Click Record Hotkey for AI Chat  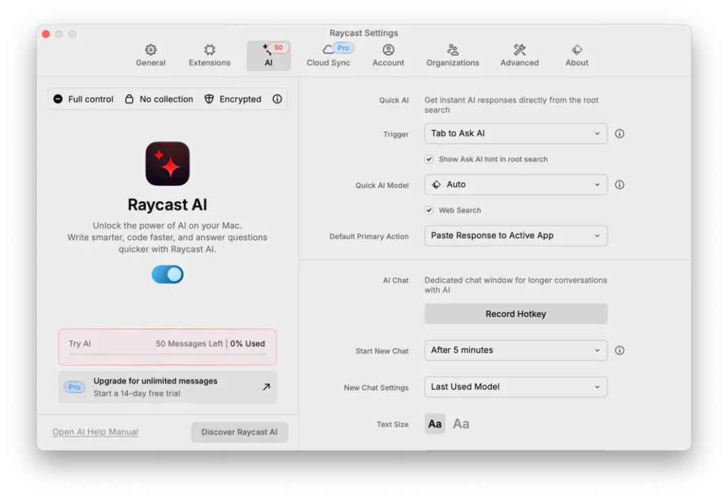click(x=516, y=314)
